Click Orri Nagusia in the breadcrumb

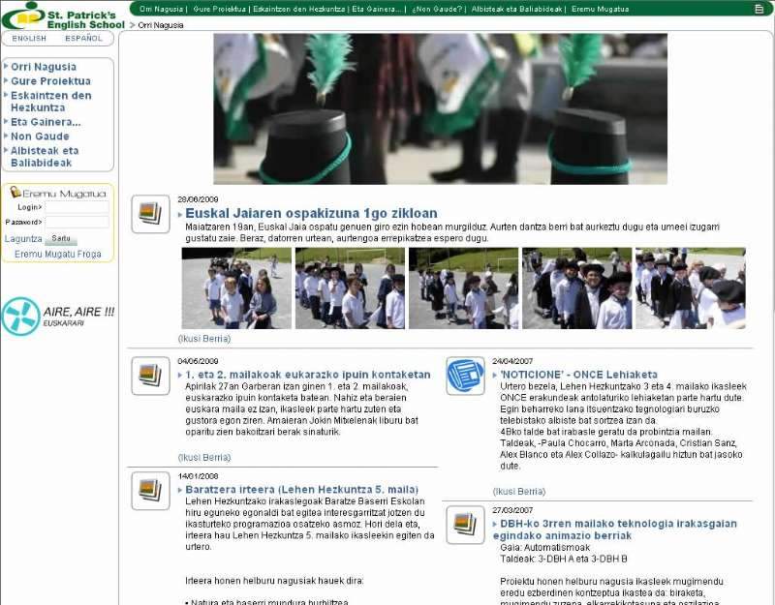(x=161, y=25)
